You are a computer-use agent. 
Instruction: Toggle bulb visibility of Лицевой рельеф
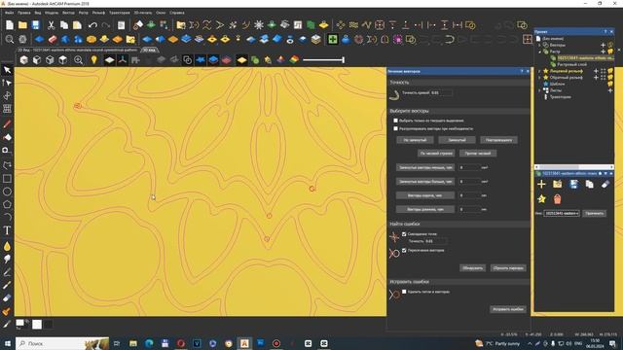pyautogui.click(x=610, y=71)
